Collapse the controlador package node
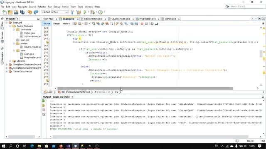This screenshot has height=149, width=266. [x=14, y=29]
